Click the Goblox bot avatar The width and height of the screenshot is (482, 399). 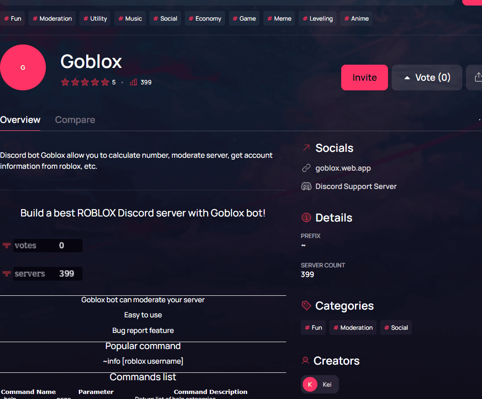click(23, 67)
